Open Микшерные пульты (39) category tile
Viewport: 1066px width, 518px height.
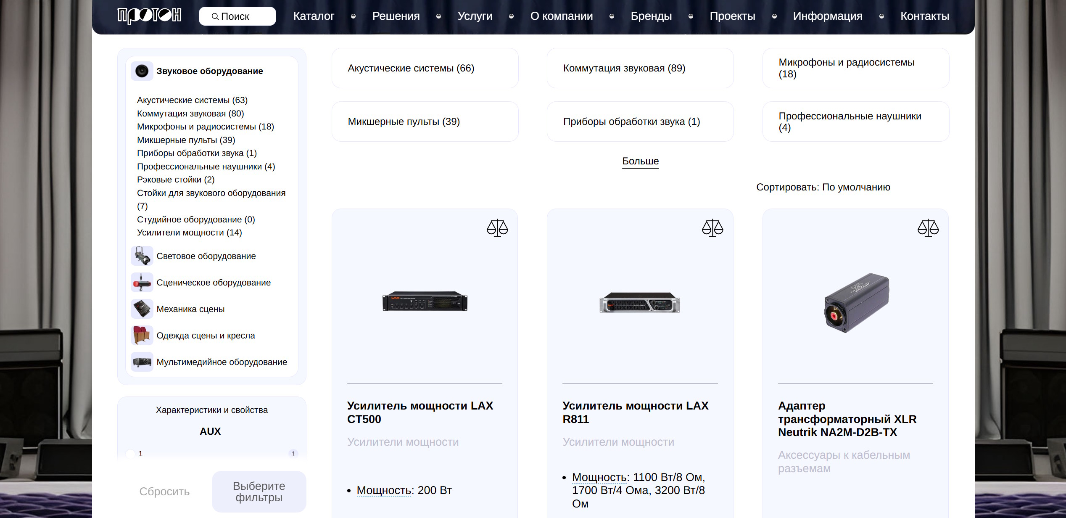pyautogui.click(x=425, y=122)
